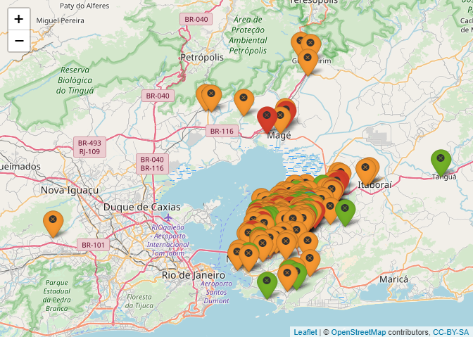Image resolution: width=473 pixels, height=337 pixels.
Task: Open the Leaflet attribution link
Action: click(x=305, y=332)
